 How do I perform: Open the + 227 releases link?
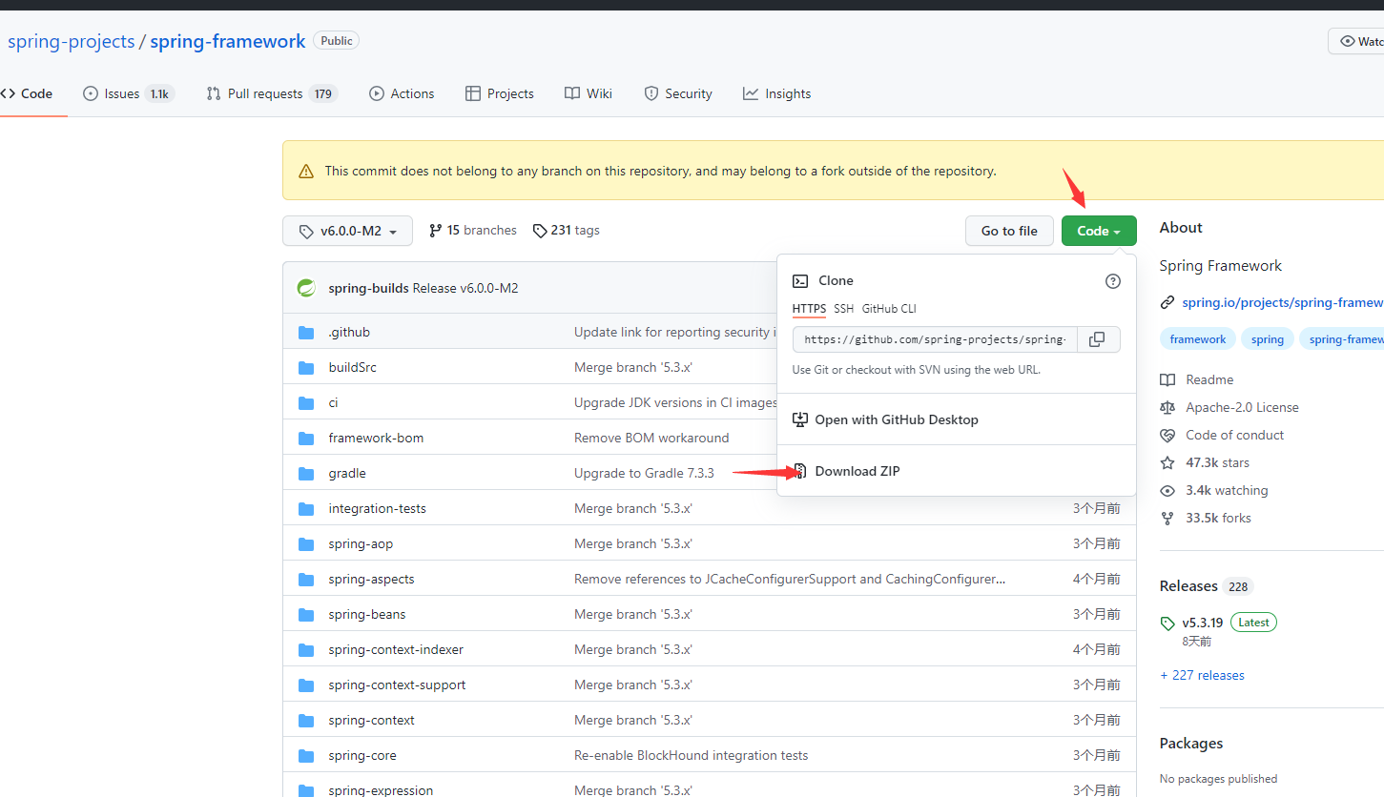(x=1202, y=675)
